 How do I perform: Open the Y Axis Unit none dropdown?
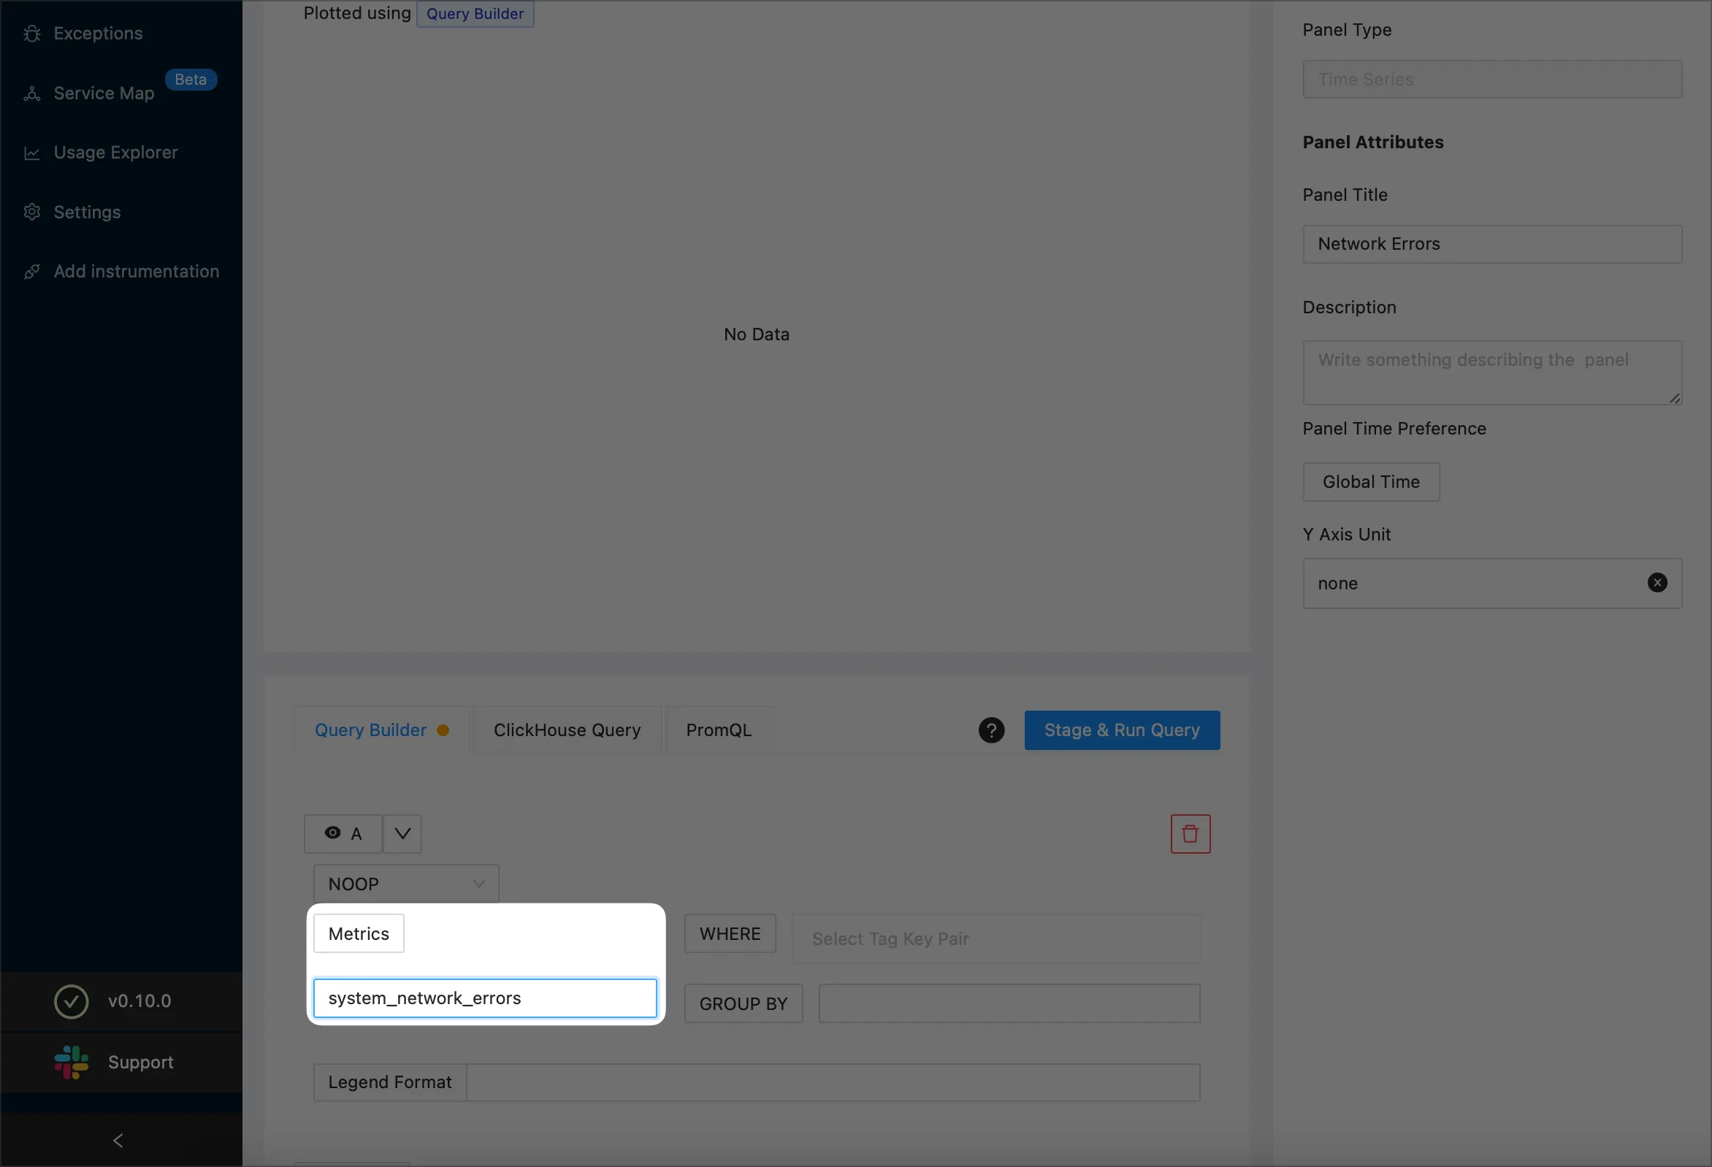(x=1492, y=583)
